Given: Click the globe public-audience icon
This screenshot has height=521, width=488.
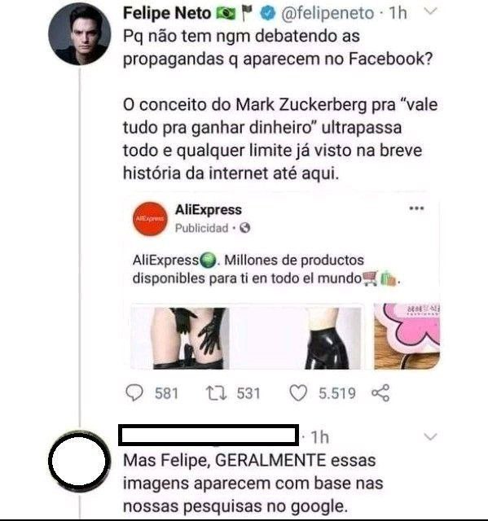Looking at the screenshot, I should pyautogui.click(x=245, y=228).
